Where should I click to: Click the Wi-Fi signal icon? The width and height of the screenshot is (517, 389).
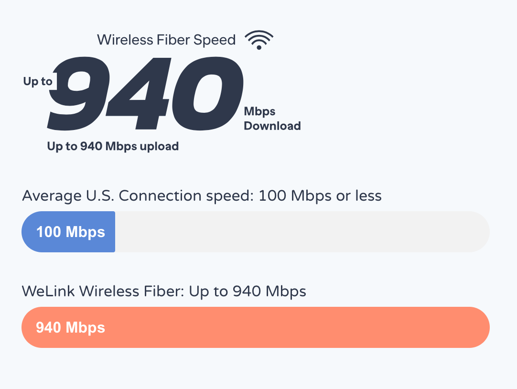258,40
